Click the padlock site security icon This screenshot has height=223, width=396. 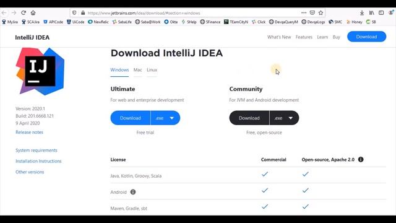pos(83,12)
